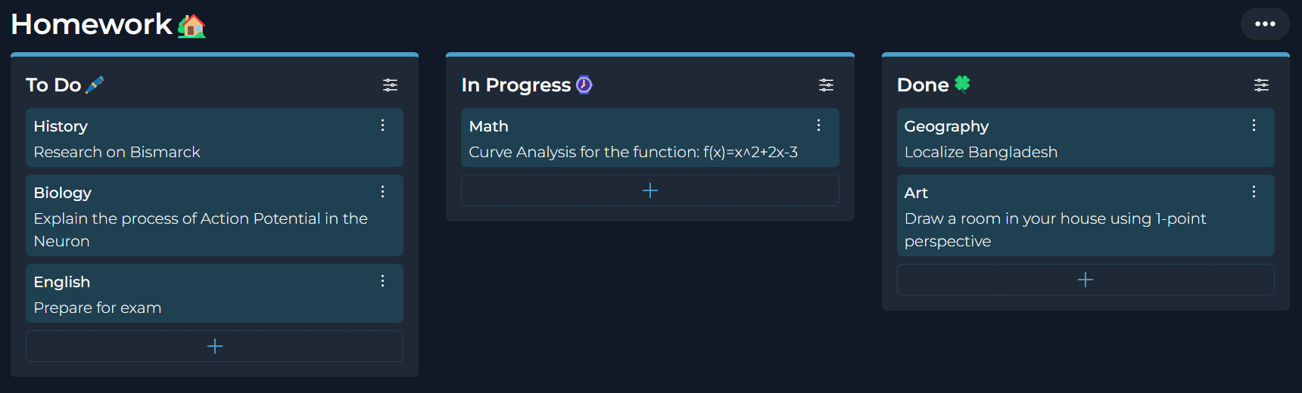The width and height of the screenshot is (1302, 393).
Task: Open History card three-dot menu
Action: (x=382, y=125)
